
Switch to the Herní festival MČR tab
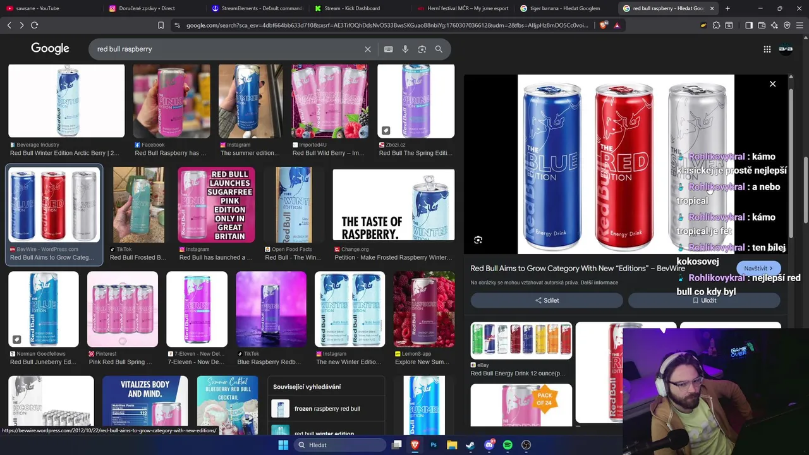coord(463,8)
